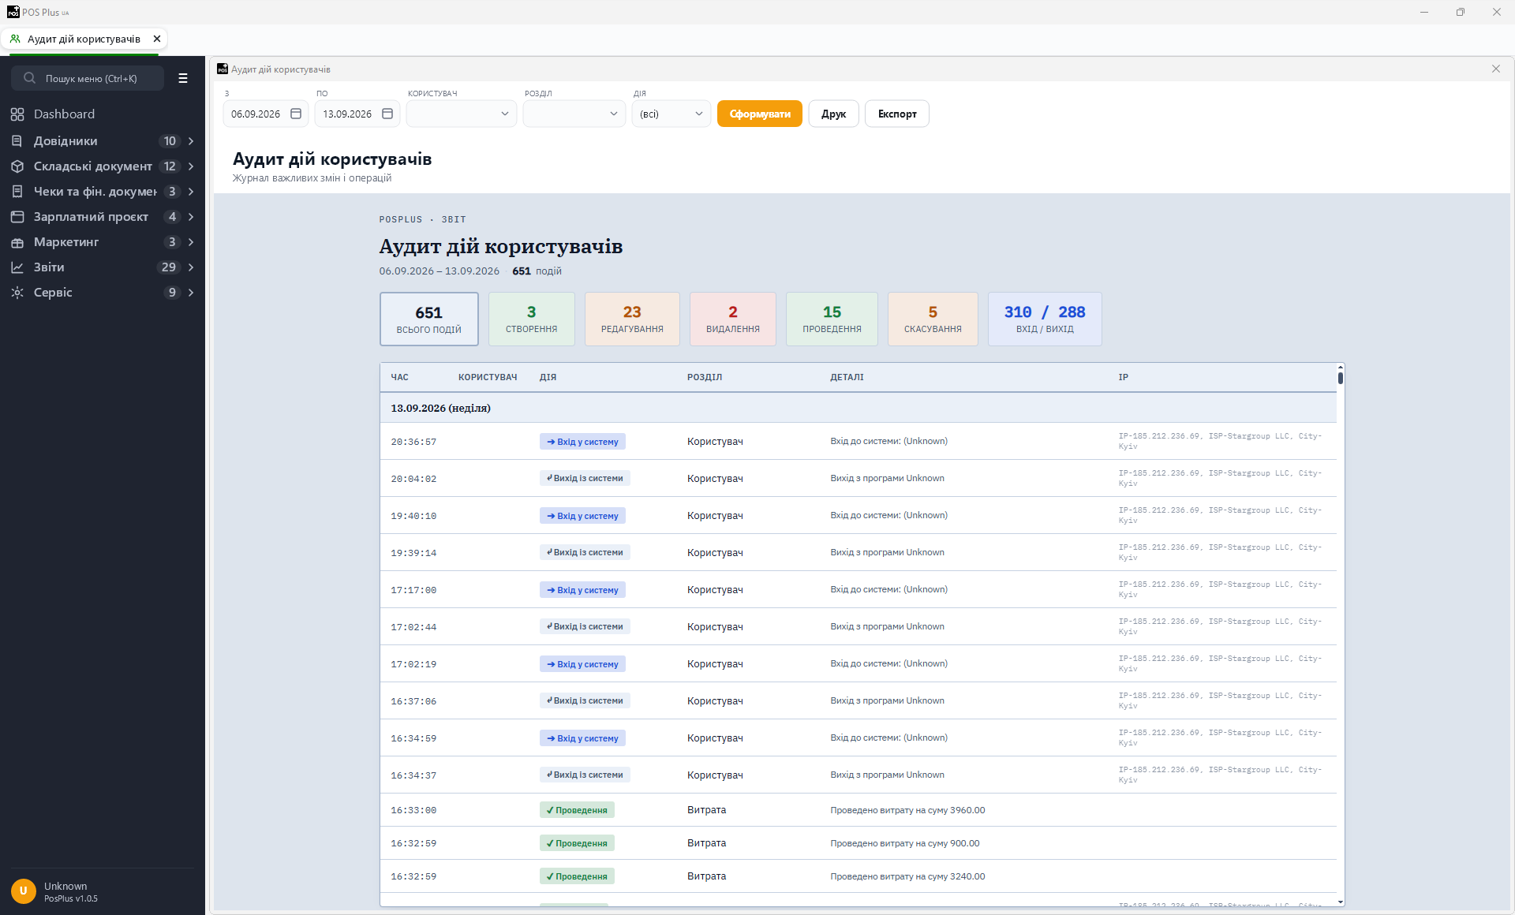
Task: Toggle the hamburger menu icon in sidebar
Action: [183, 78]
